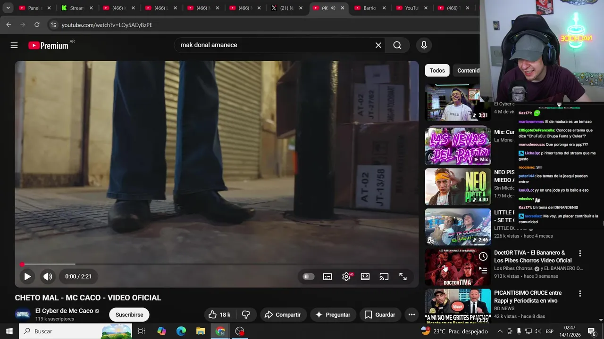Open the 23°C weather widget
This screenshot has width=604, height=339.
(x=454, y=331)
